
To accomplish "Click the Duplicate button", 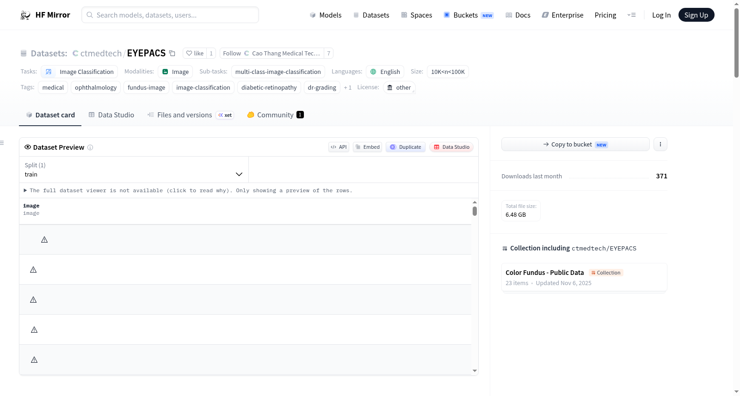I will pyautogui.click(x=406, y=147).
